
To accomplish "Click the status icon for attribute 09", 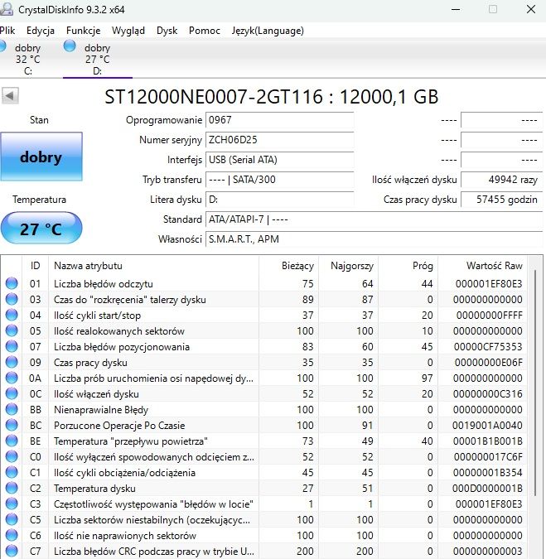I will tap(12, 362).
